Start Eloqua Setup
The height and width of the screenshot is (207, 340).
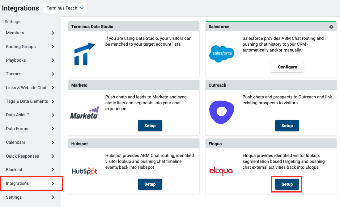pos(287,184)
